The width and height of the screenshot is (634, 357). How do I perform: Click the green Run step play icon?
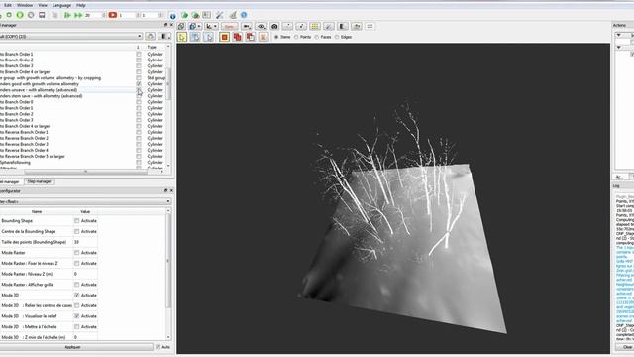67,15
